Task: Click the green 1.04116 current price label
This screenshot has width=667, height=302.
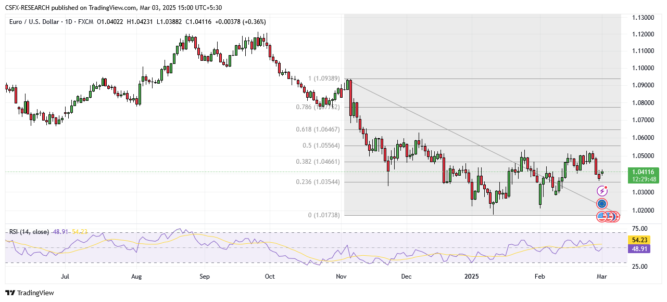Action: (644, 172)
